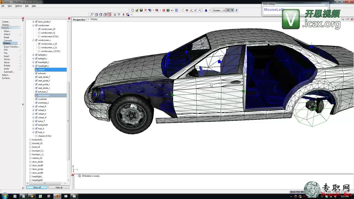Close the OSD hotkey panel
Viewport: 354px width, 199px height.
[327, 4]
